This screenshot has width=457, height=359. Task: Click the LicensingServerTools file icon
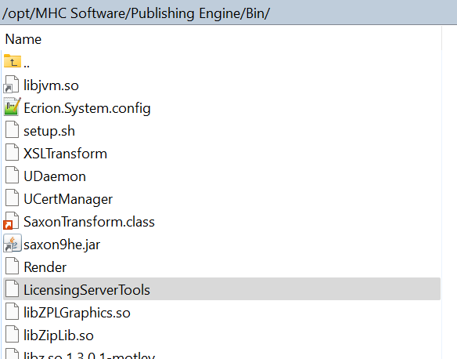(x=12, y=289)
